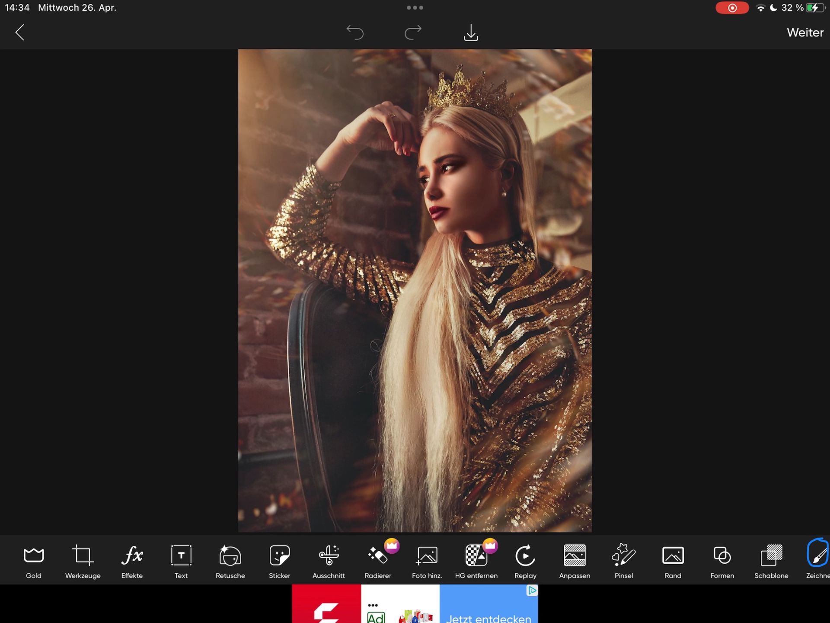Tap the Wi-Fi status icon
Screen dimensions: 830x623
tap(760, 8)
